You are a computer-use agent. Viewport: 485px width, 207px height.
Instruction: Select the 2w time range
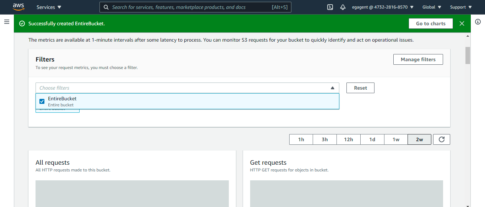420,139
